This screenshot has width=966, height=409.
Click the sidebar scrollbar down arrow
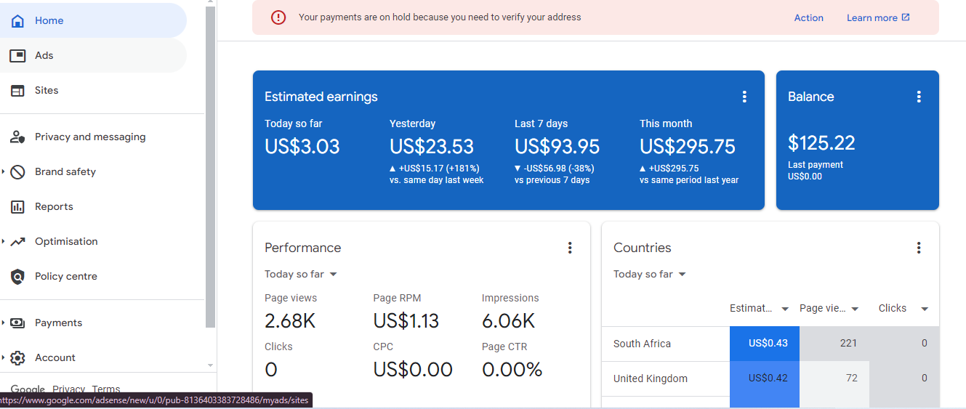tap(211, 365)
